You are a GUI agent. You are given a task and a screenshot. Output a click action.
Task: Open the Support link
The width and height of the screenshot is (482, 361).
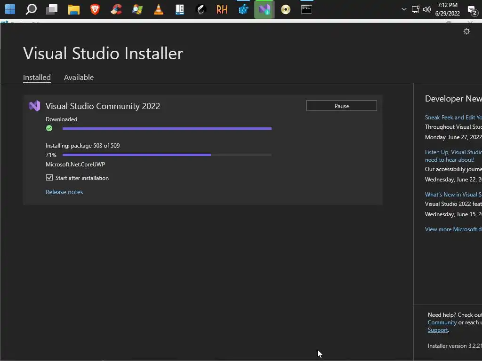click(x=438, y=330)
